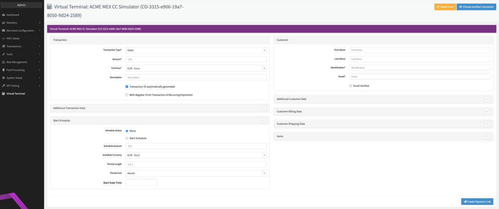Click the System Setup gear icon

tap(4, 78)
